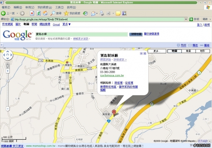Open the 工具(T) menu
The height and width of the screenshot is (148, 212).
(59, 7)
